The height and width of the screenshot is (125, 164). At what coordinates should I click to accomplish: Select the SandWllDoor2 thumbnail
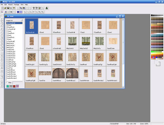(72, 74)
